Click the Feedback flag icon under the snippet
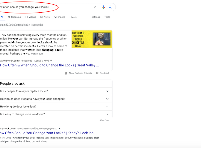Image resolution: width=201 pixels, height=148 pixels. [x=97, y=73]
